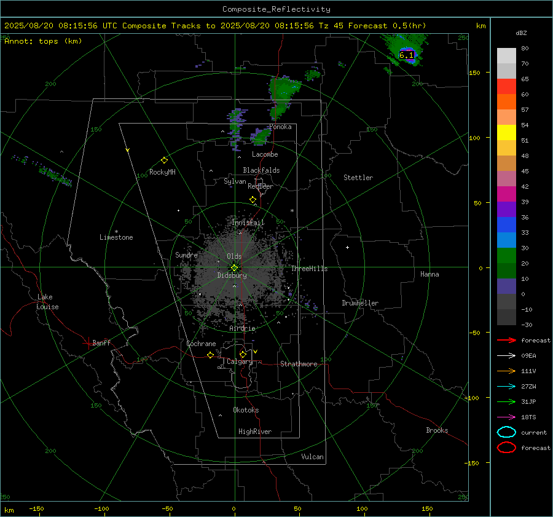Click the red forecast arrow in legend
This screenshot has height=517, width=553.
tap(506, 340)
